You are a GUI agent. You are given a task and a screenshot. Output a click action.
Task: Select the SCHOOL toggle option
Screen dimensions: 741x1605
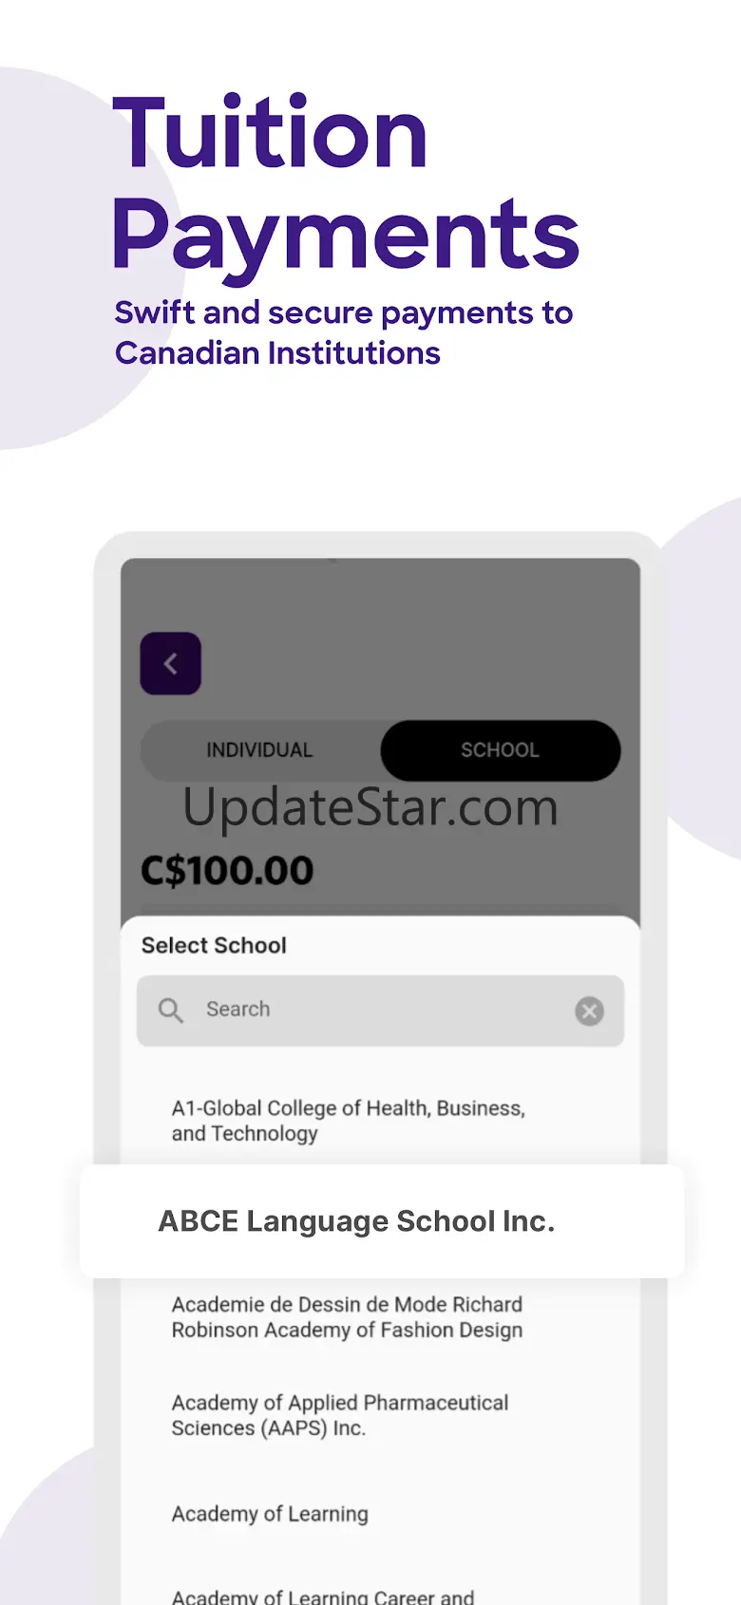tap(501, 750)
